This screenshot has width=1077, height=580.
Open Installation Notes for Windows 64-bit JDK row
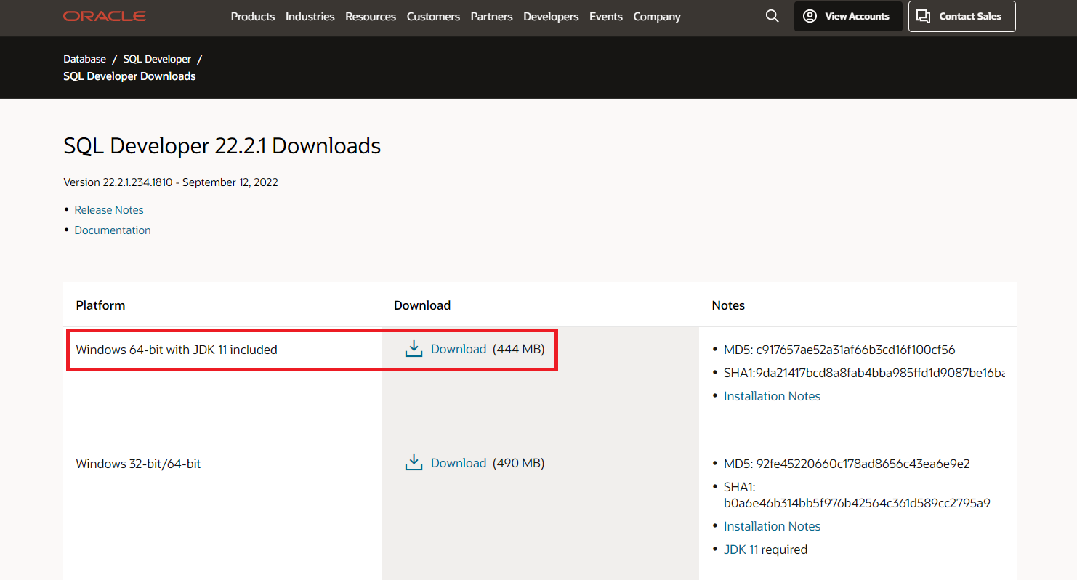(x=772, y=396)
